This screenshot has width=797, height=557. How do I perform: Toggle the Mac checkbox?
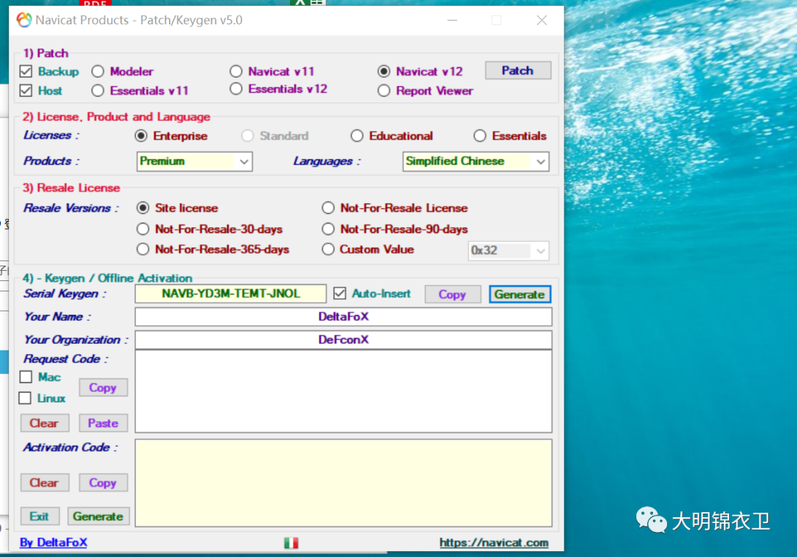(x=26, y=376)
